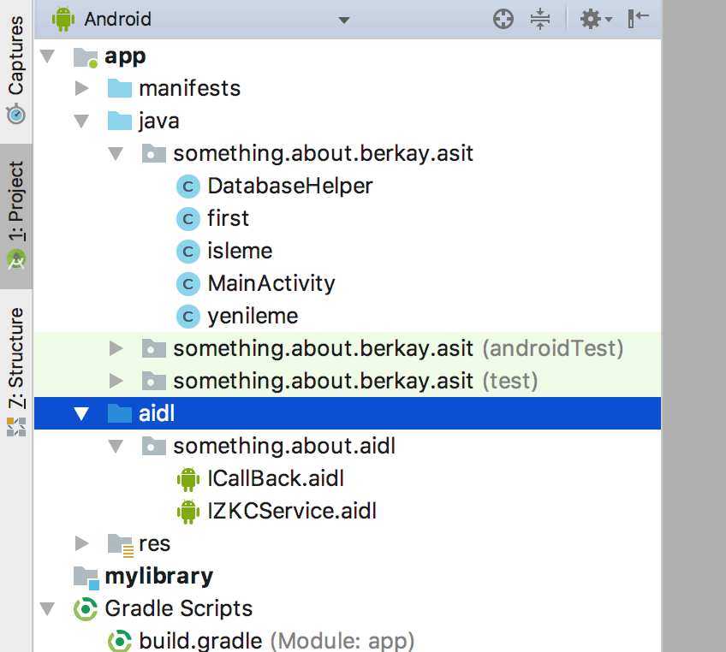Select the yenileme class in the package
This screenshot has height=652, width=726.
point(253,316)
